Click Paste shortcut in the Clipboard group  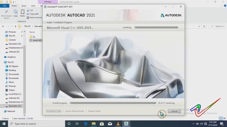34,17
